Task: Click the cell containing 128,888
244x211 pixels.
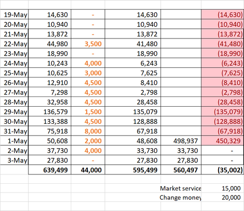Action: click(x=133, y=121)
